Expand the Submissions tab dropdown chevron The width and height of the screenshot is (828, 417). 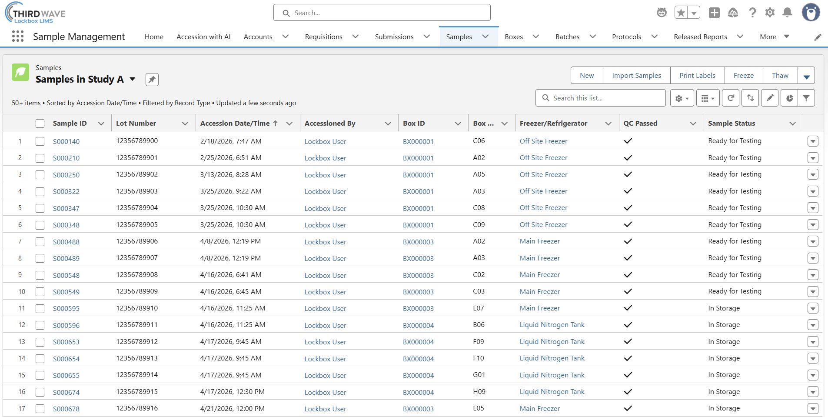427,37
